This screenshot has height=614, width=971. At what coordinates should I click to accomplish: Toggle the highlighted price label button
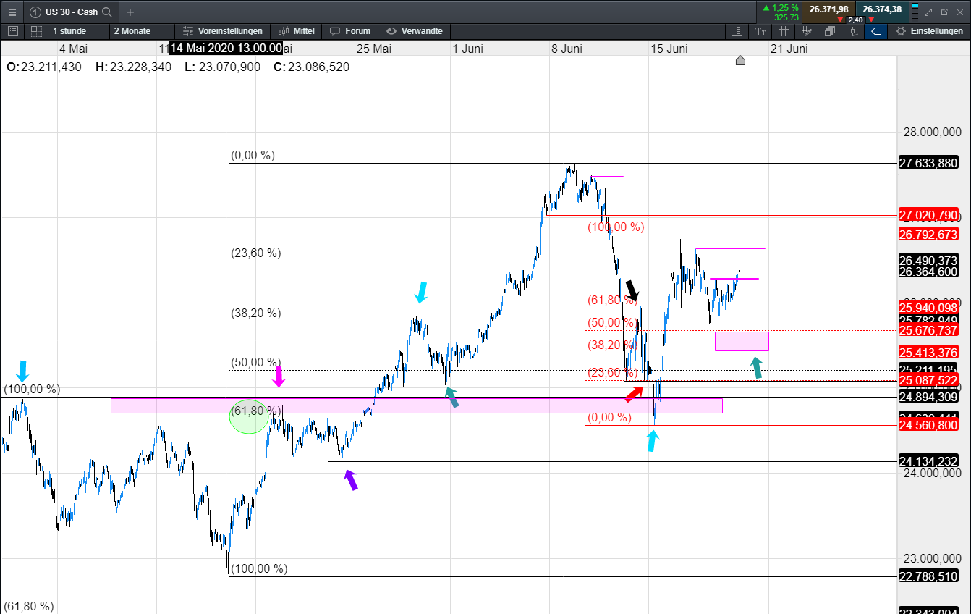[x=876, y=31]
